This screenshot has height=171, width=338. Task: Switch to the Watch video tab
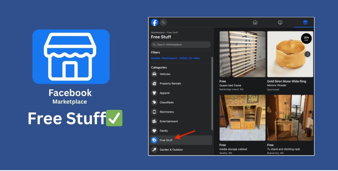280,22
